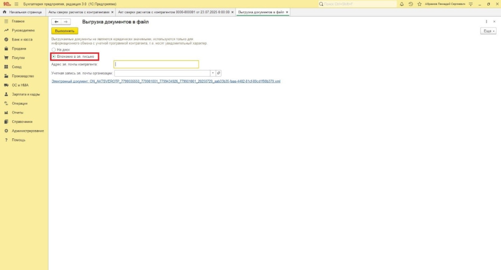The height and width of the screenshot is (270, 501).
Task: Click the Помощь question mark icon
Action: click(x=6, y=140)
